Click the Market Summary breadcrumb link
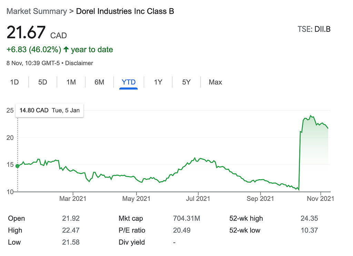Viewport: 353px width, 256px height. pyautogui.click(x=37, y=11)
